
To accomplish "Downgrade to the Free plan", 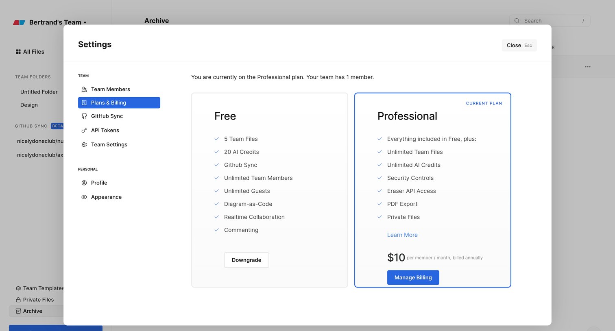I will pos(246,260).
